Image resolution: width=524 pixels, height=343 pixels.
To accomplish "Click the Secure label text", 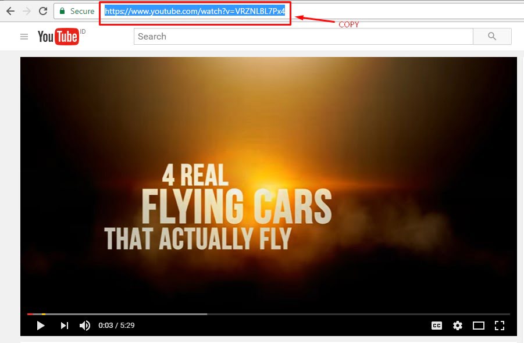I will pyautogui.click(x=82, y=12).
